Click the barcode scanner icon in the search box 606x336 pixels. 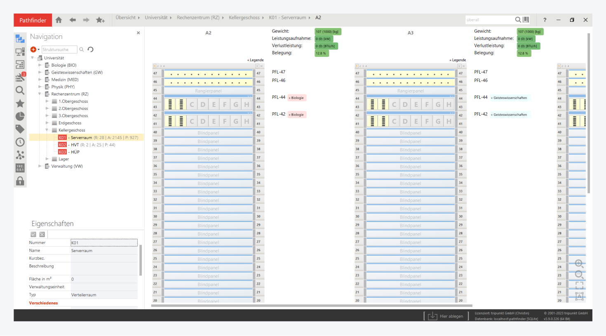coord(526,20)
